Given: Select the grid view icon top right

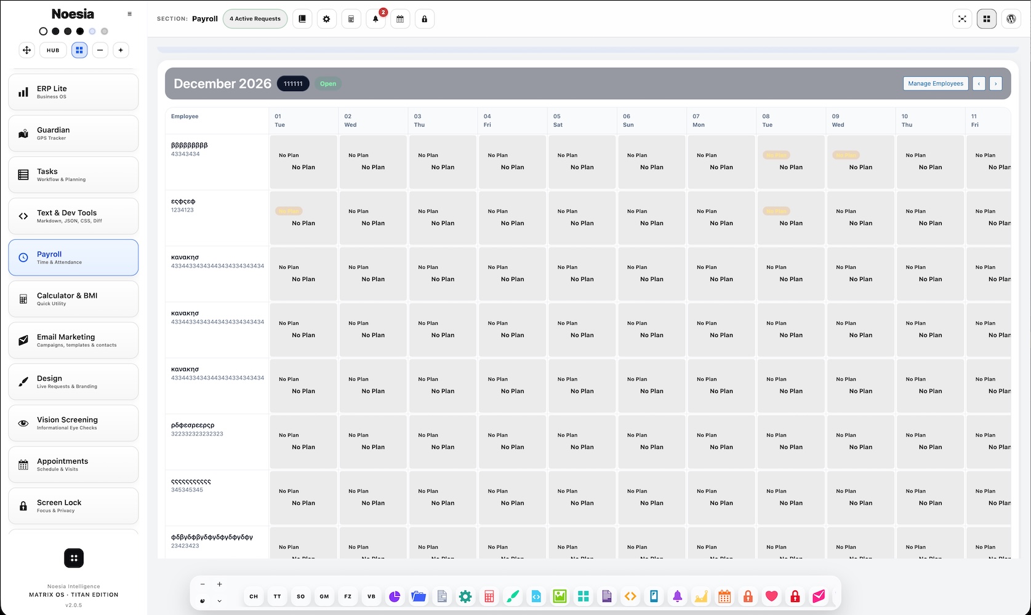Looking at the screenshot, I should point(987,19).
